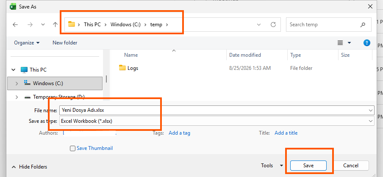The height and width of the screenshot is (177, 383).
Task: Go up one folder level
Action: click(55, 25)
